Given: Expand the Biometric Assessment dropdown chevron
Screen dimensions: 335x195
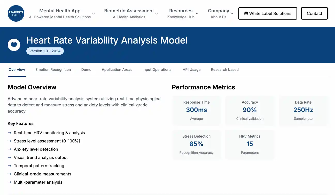Looking at the screenshot, I should pyautogui.click(x=157, y=14).
